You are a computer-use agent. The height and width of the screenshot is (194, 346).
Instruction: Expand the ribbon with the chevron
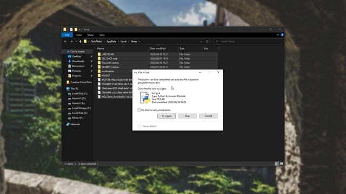(x=277, y=34)
